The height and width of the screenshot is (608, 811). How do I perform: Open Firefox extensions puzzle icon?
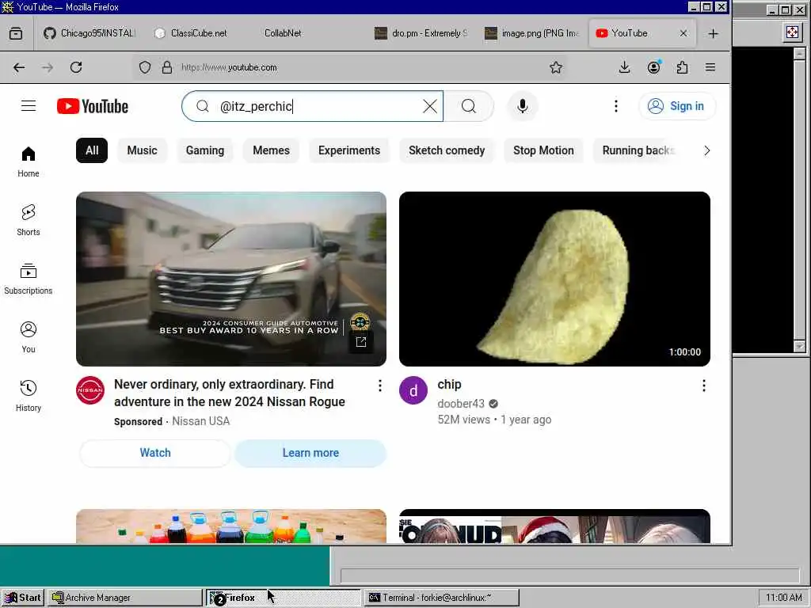pyautogui.click(x=682, y=67)
